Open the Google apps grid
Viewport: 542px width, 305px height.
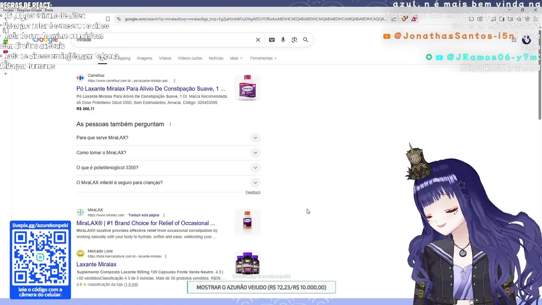point(514,40)
